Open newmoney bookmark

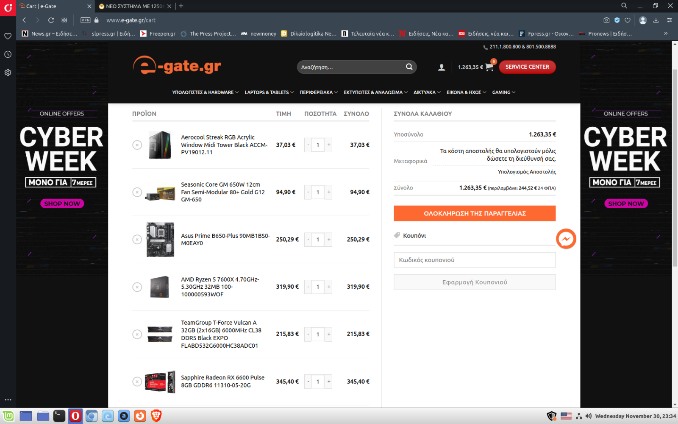[258, 33]
